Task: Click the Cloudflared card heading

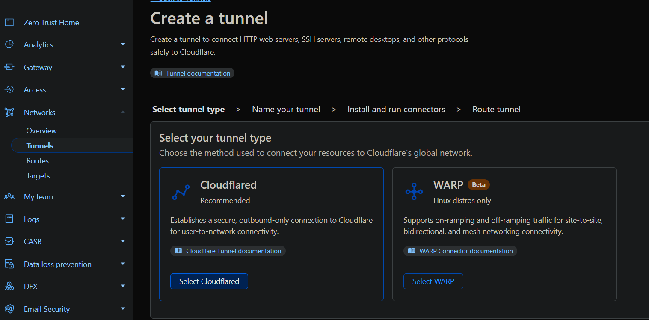Action: pos(228,185)
